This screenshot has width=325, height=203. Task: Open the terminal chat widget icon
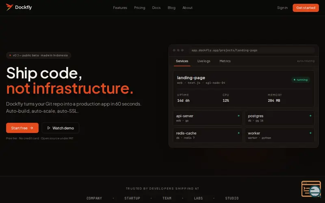pyautogui.click(x=311, y=189)
